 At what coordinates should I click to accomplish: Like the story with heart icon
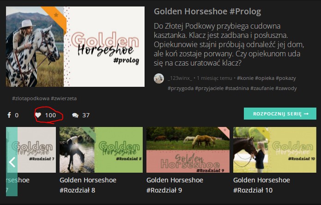[x=38, y=115]
